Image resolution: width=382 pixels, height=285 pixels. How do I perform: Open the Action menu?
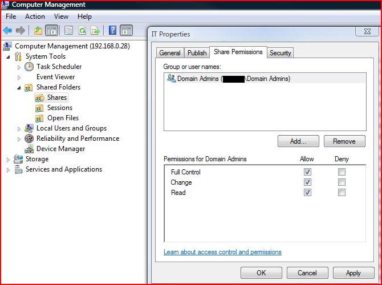point(35,17)
